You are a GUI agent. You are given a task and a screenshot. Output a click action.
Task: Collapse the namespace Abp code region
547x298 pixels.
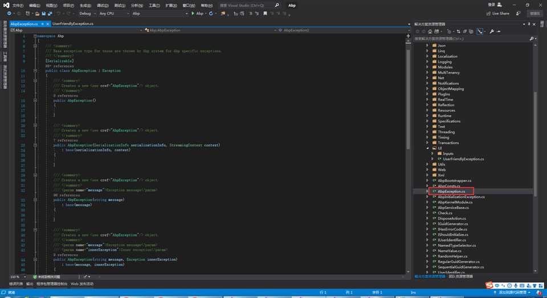pyautogui.click(x=35, y=36)
